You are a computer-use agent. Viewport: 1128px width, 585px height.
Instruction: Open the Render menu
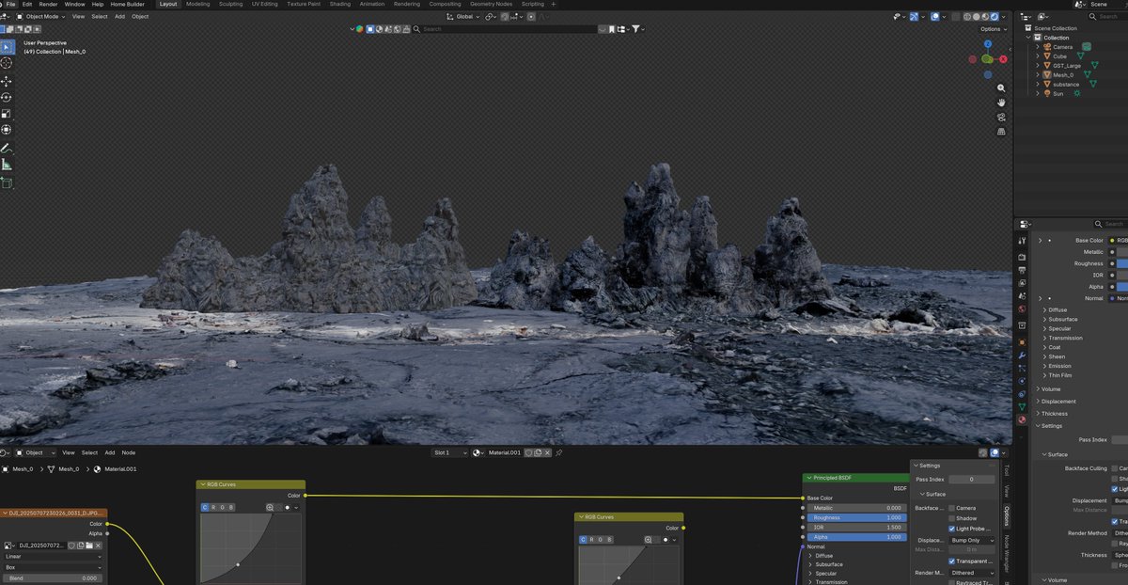pyautogui.click(x=48, y=4)
